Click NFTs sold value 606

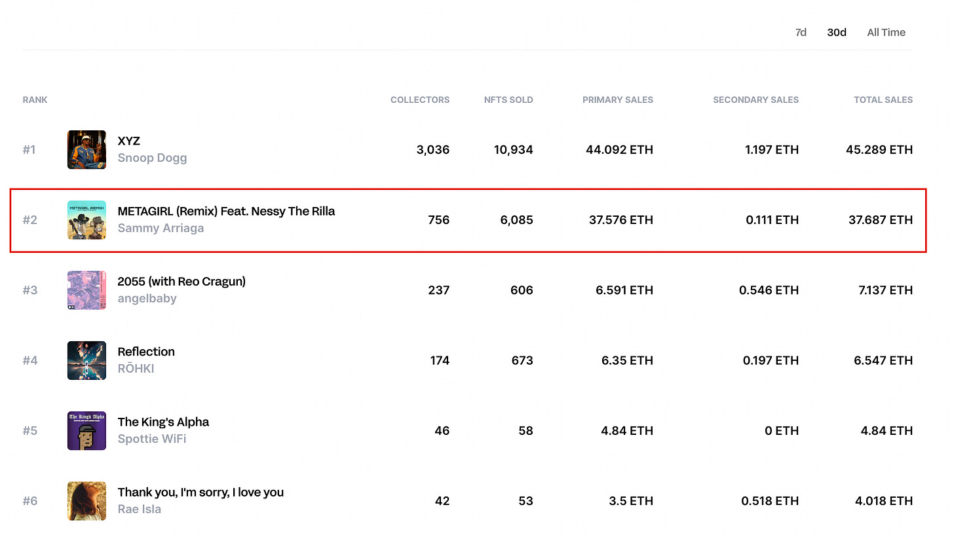522,290
